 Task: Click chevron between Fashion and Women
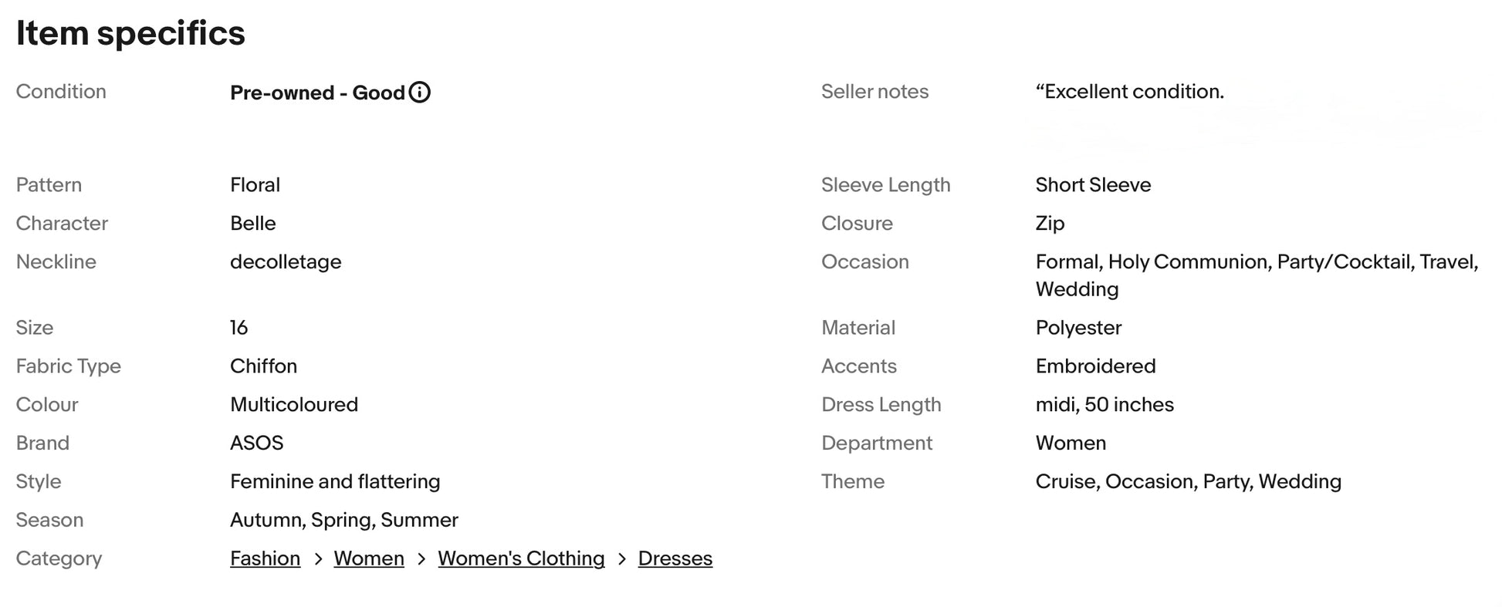[318, 559]
